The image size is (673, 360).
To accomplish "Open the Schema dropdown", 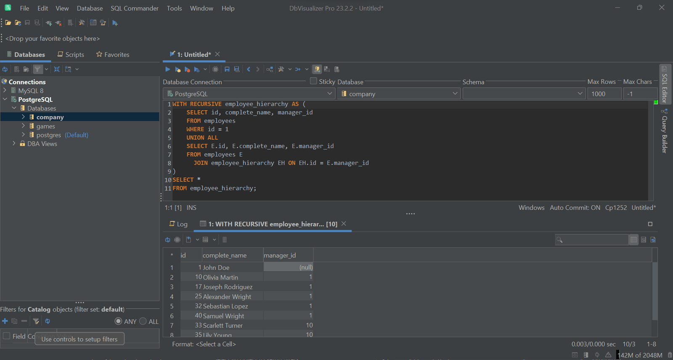I will pyautogui.click(x=524, y=93).
